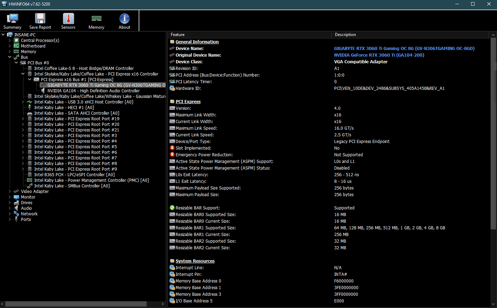
Task: Click the Current Link Speed 2.5 GT/s value
Action: pos(343,135)
